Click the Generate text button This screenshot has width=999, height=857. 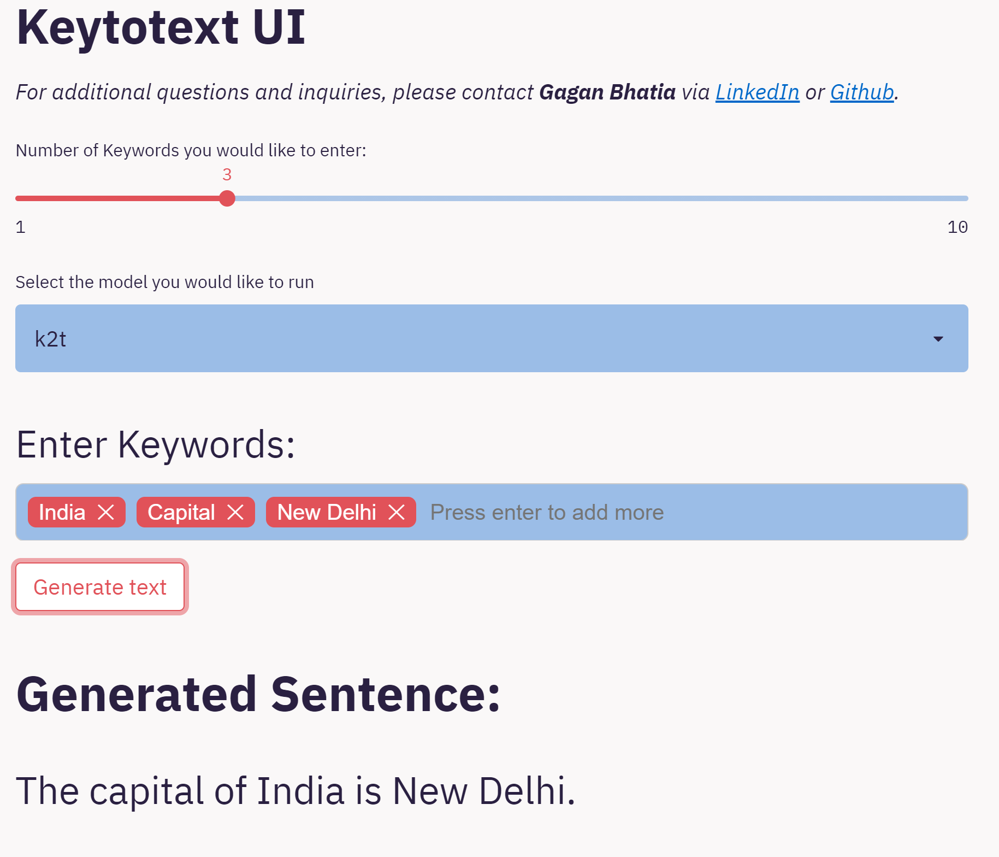[100, 587]
